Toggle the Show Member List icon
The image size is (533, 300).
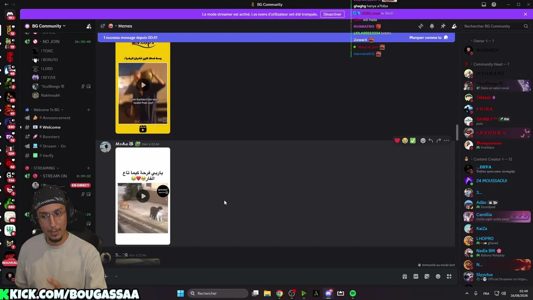click(454, 26)
